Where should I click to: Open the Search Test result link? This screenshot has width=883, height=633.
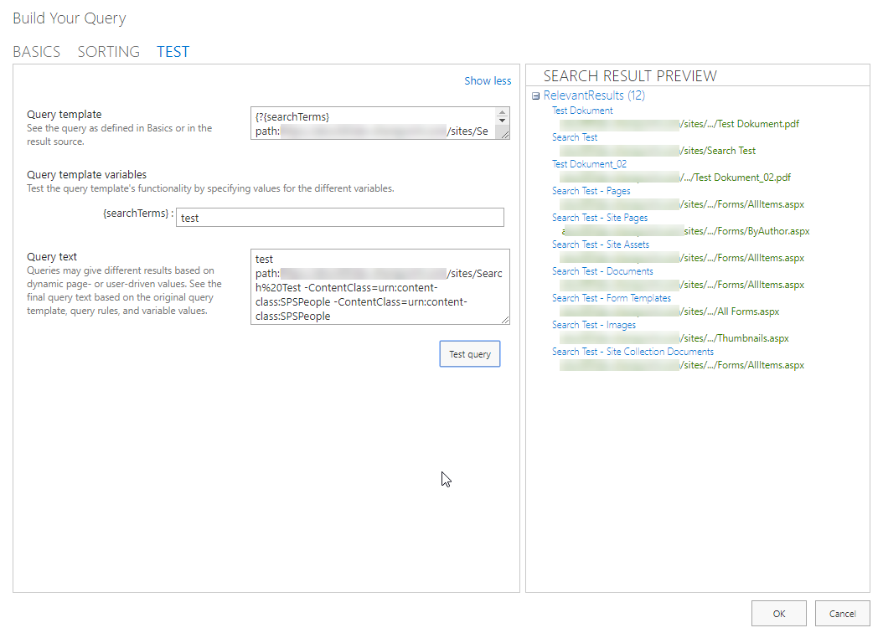click(575, 137)
